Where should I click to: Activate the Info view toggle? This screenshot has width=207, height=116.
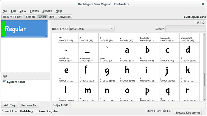[x=52, y=17]
